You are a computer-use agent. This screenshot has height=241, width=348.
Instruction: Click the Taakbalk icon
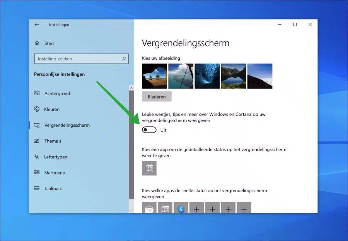tap(37, 188)
